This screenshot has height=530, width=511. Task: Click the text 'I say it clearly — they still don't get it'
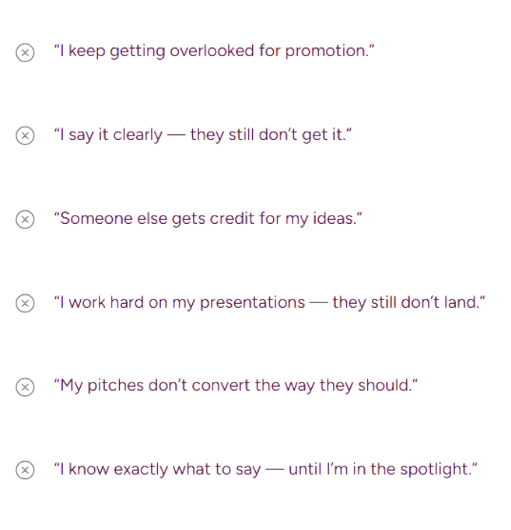(203, 135)
